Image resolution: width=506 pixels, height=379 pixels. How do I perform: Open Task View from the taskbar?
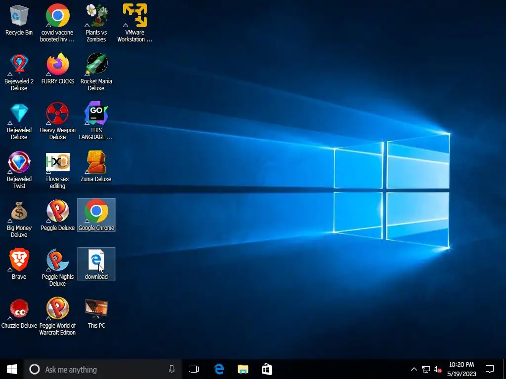tap(194, 369)
